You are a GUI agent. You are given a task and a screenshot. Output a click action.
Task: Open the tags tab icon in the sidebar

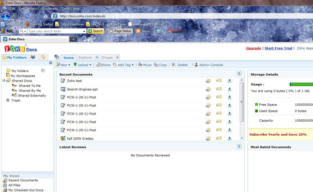tap(43, 57)
